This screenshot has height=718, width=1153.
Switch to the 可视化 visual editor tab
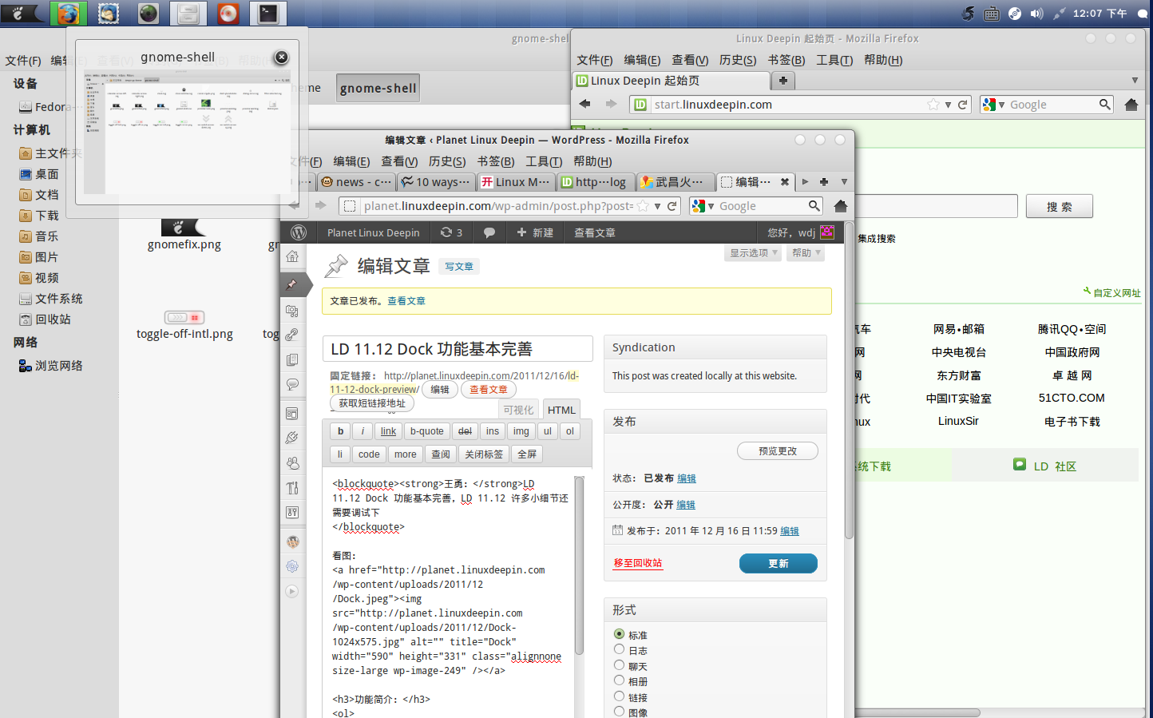point(518,410)
